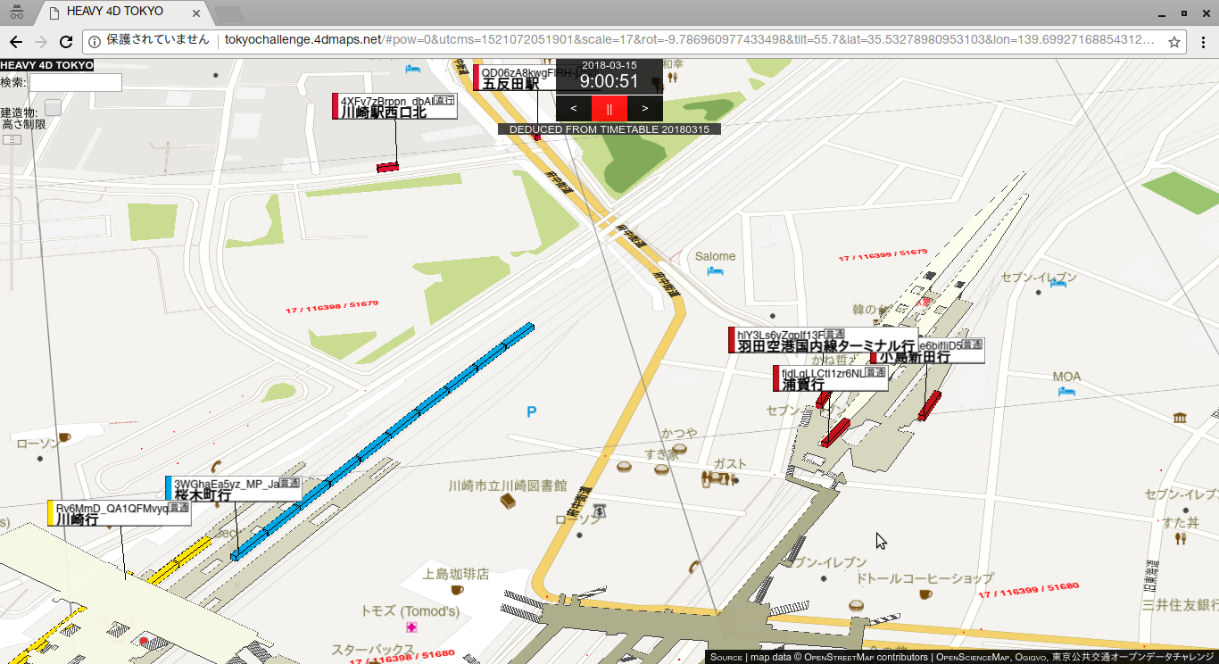Select the 羽田空港国内線ターミナル行 train label

(x=823, y=340)
